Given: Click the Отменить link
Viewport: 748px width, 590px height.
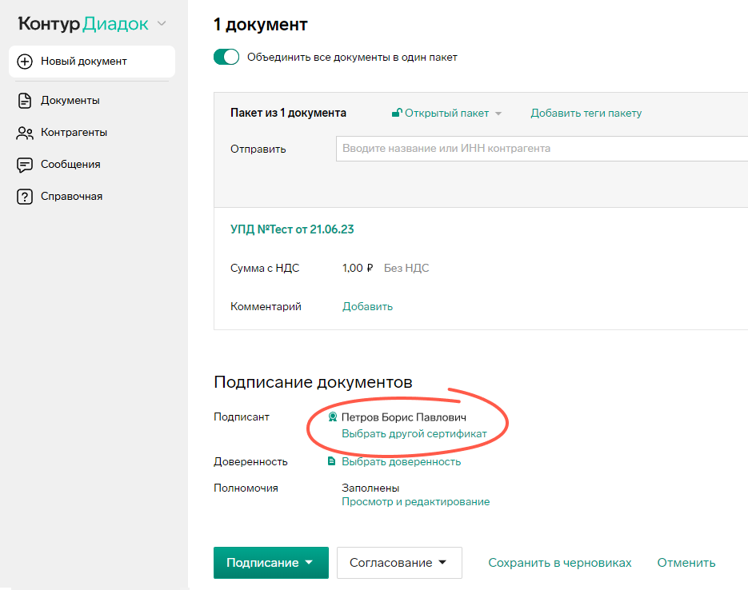Looking at the screenshot, I should point(686,563).
